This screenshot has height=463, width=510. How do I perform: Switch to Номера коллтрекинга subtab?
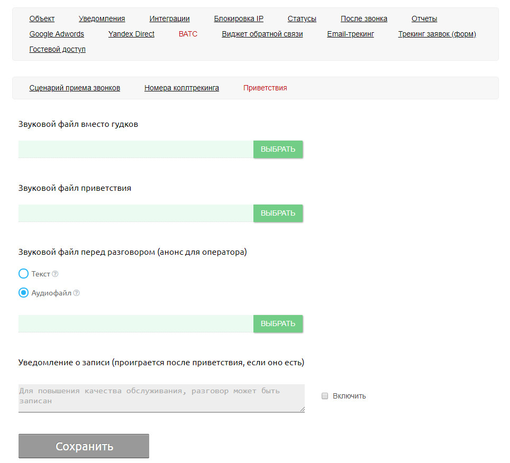click(x=181, y=88)
